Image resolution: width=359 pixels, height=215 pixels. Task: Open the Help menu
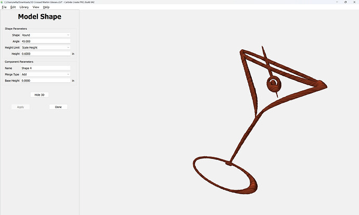click(46, 7)
